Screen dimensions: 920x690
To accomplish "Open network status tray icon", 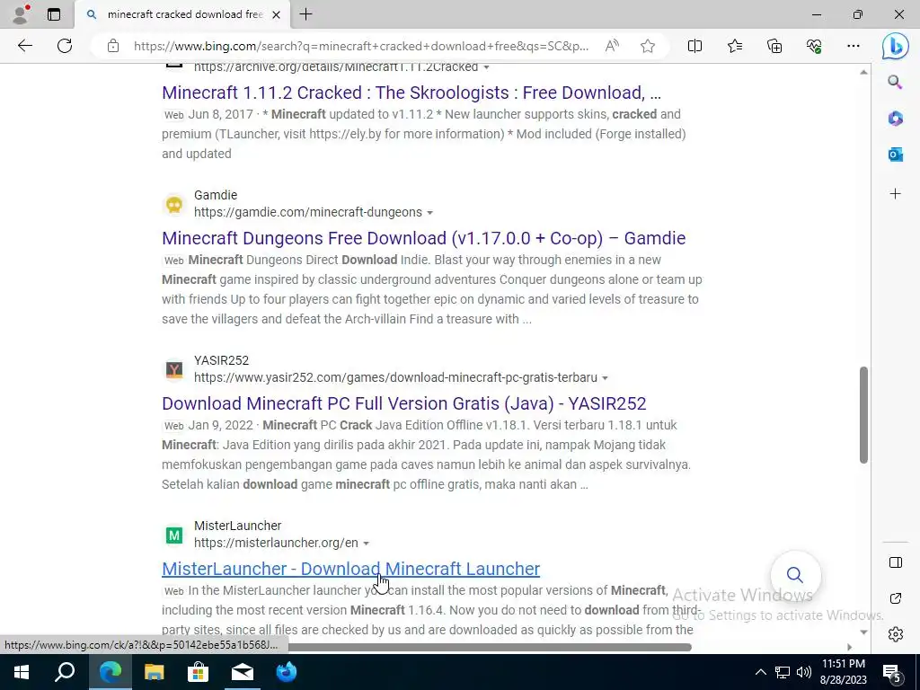I will 783,672.
